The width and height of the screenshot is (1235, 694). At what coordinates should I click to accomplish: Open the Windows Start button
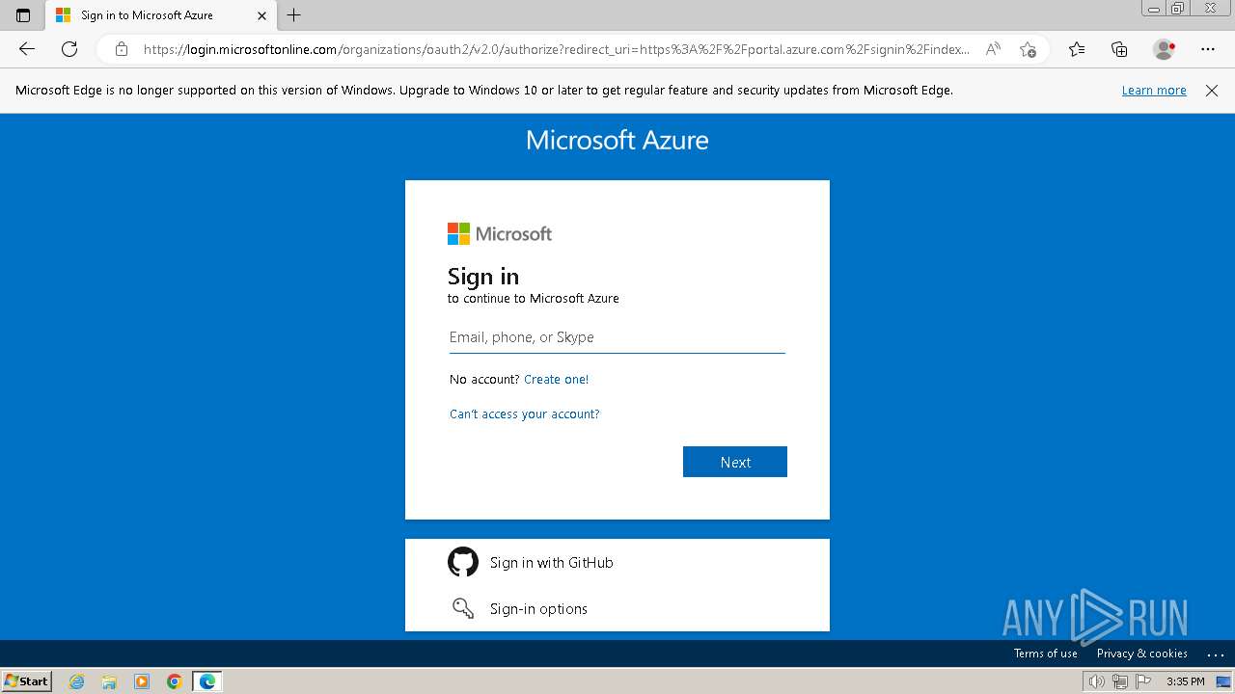[27, 681]
